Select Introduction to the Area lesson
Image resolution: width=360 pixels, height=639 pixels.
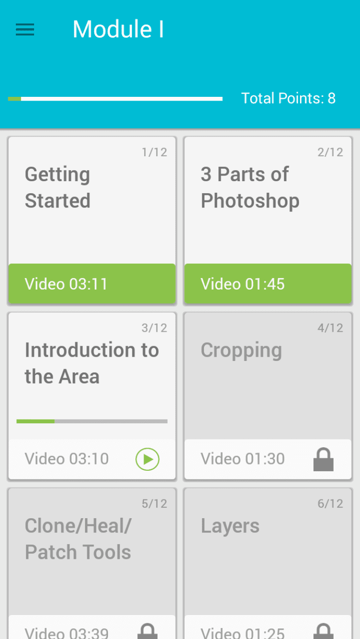[92, 363]
